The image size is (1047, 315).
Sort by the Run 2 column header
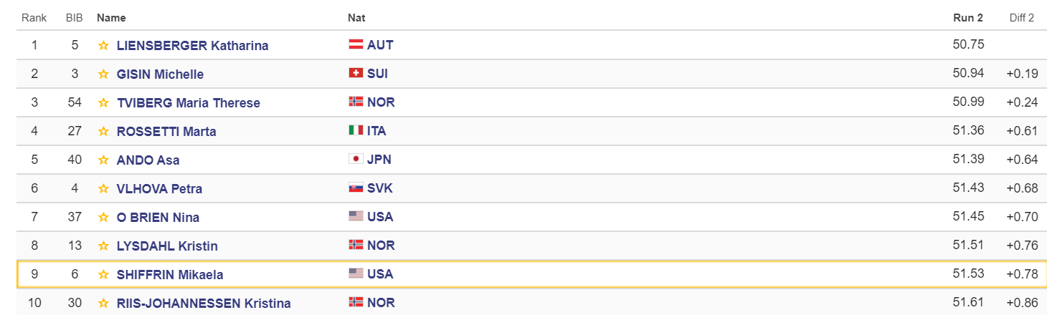point(969,18)
